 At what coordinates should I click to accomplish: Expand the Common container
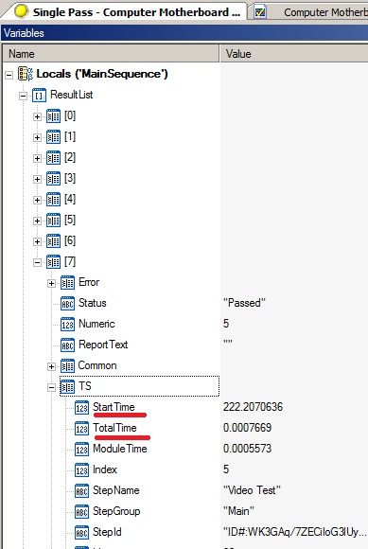click(x=51, y=366)
